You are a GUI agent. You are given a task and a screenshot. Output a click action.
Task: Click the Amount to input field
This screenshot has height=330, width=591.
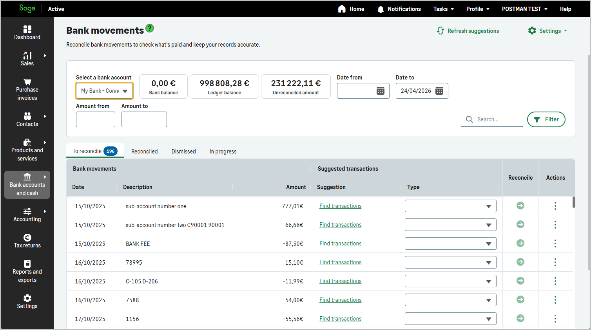pos(144,119)
